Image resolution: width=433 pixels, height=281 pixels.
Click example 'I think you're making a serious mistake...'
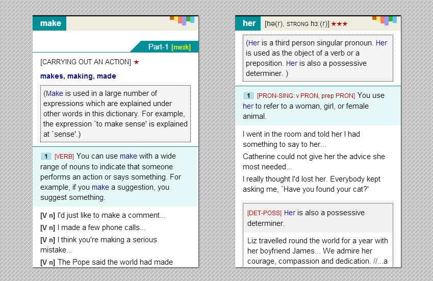coord(98,245)
